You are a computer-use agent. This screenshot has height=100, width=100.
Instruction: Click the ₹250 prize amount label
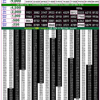pos(16,24)
